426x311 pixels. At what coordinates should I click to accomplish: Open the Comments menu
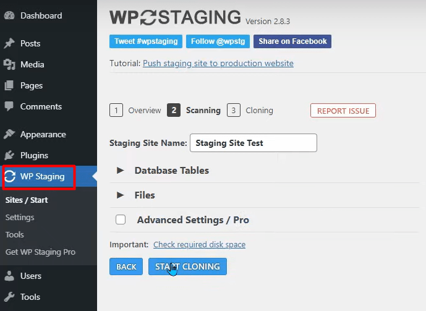[41, 106]
